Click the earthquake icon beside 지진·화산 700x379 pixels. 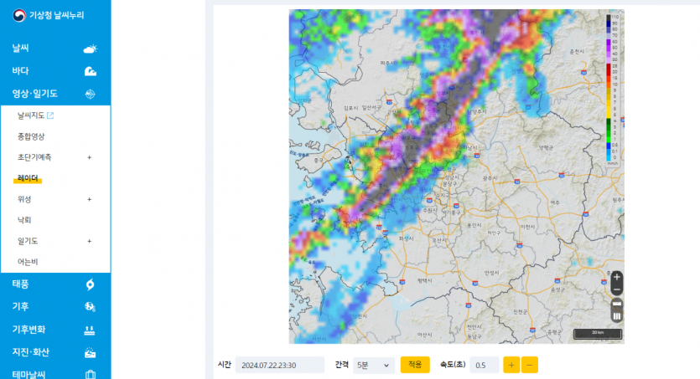coord(90,353)
